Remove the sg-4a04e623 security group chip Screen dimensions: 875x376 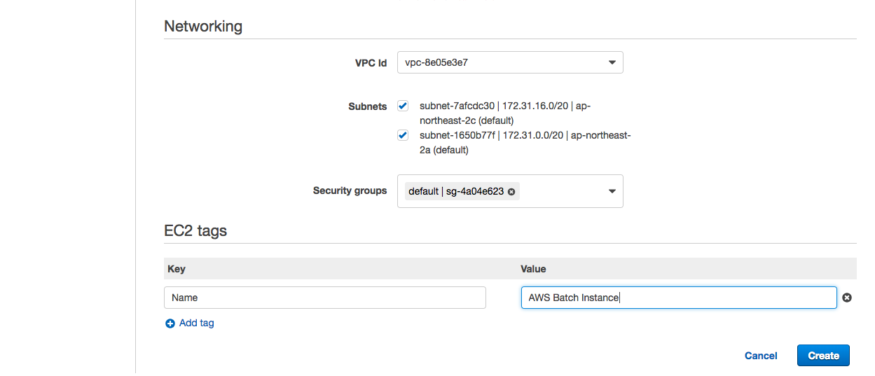tap(511, 192)
